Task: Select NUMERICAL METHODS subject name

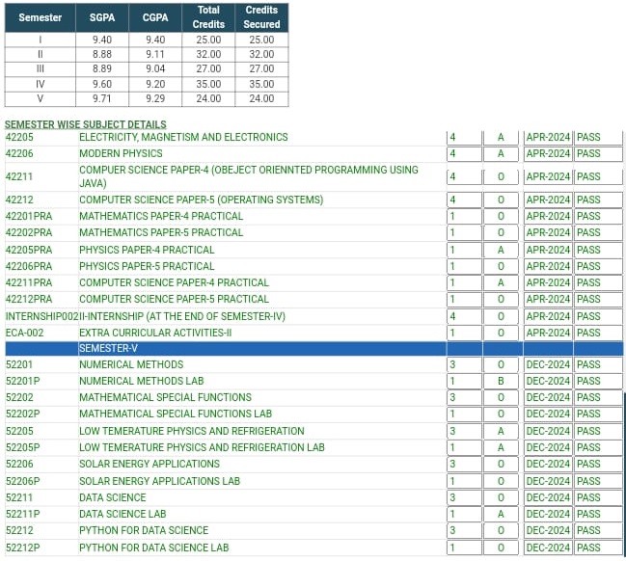Action: (131, 364)
